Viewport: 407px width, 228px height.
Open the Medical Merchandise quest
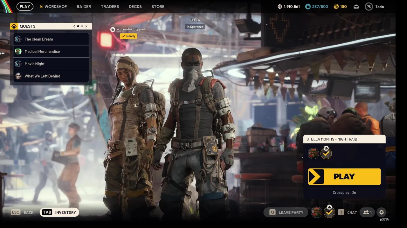point(51,51)
